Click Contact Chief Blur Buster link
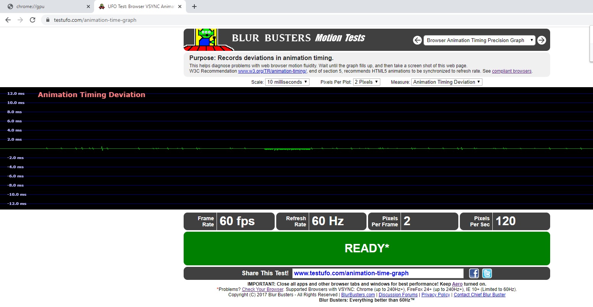 coord(480,295)
